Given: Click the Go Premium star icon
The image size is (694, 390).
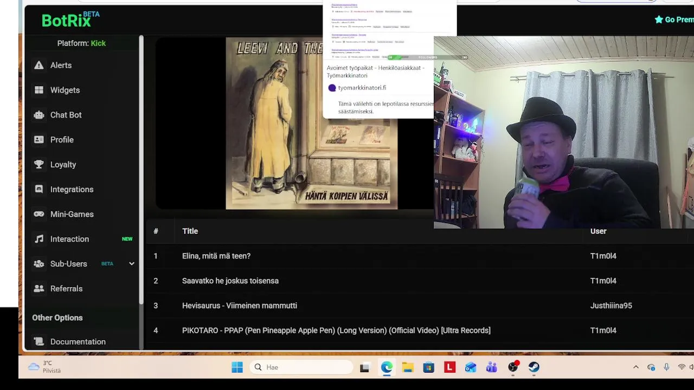Looking at the screenshot, I should (x=659, y=19).
